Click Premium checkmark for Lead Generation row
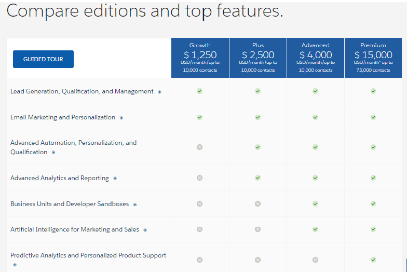 coord(373,91)
